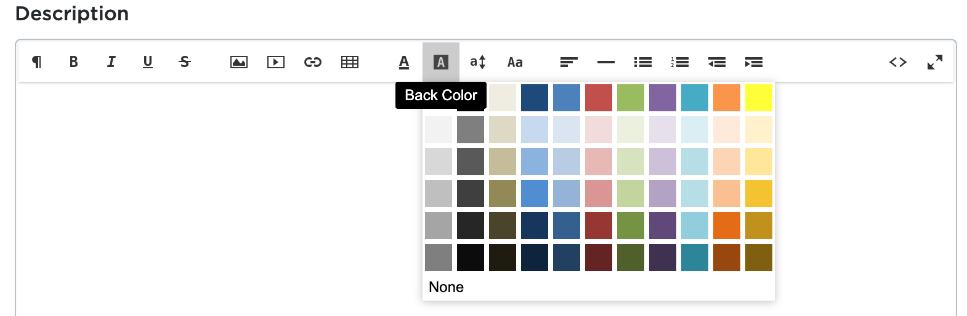
Task: Toggle fullscreen editor mode
Action: [x=935, y=62]
